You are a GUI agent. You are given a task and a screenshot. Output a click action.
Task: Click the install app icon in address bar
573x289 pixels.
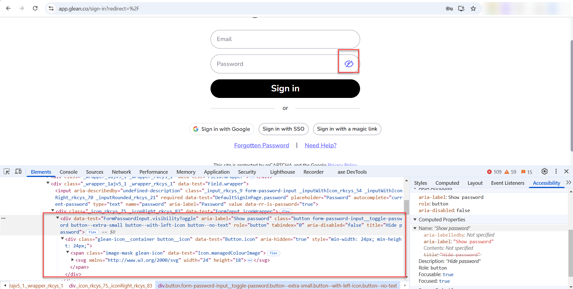(461, 8)
